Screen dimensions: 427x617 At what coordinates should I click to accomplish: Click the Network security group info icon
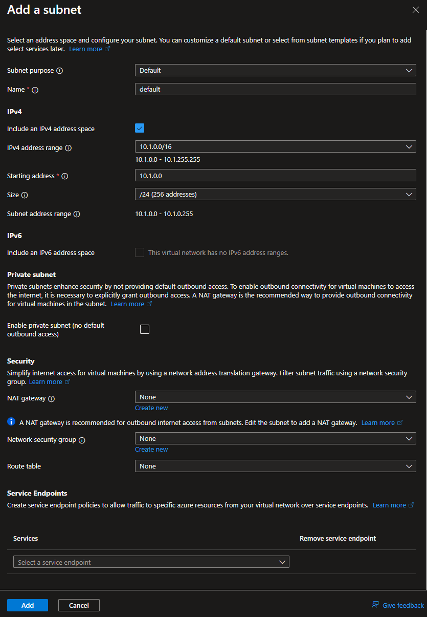coord(82,440)
